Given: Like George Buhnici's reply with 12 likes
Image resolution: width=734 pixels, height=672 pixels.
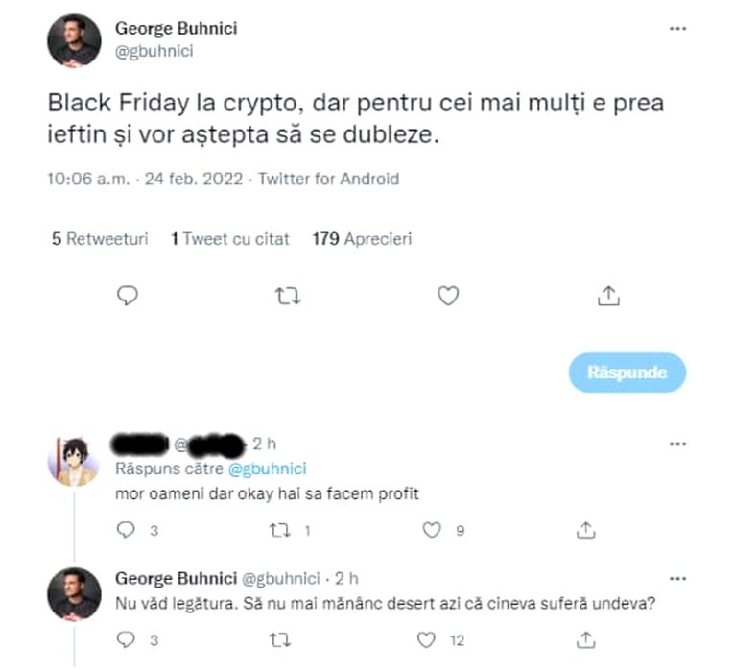Looking at the screenshot, I should [426, 639].
